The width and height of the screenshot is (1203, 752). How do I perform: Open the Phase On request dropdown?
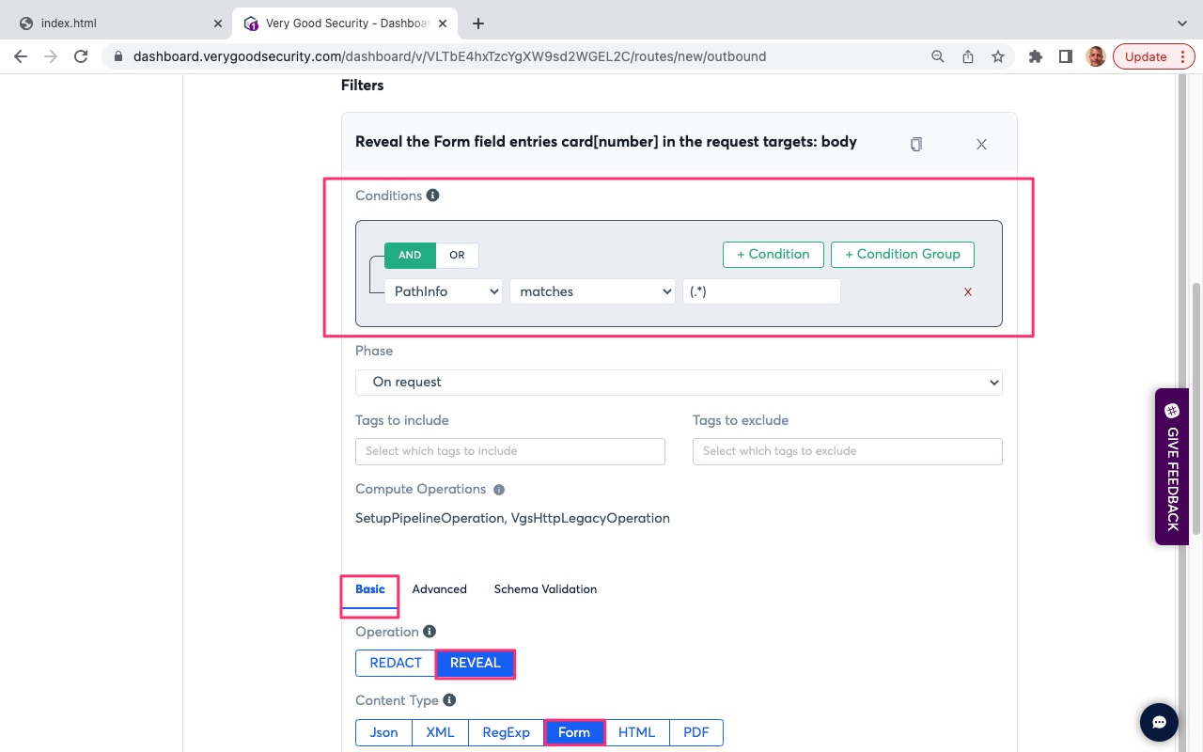[679, 383]
